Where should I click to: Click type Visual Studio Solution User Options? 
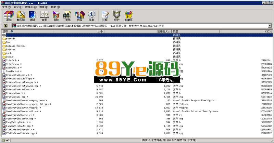click(x=195, y=112)
